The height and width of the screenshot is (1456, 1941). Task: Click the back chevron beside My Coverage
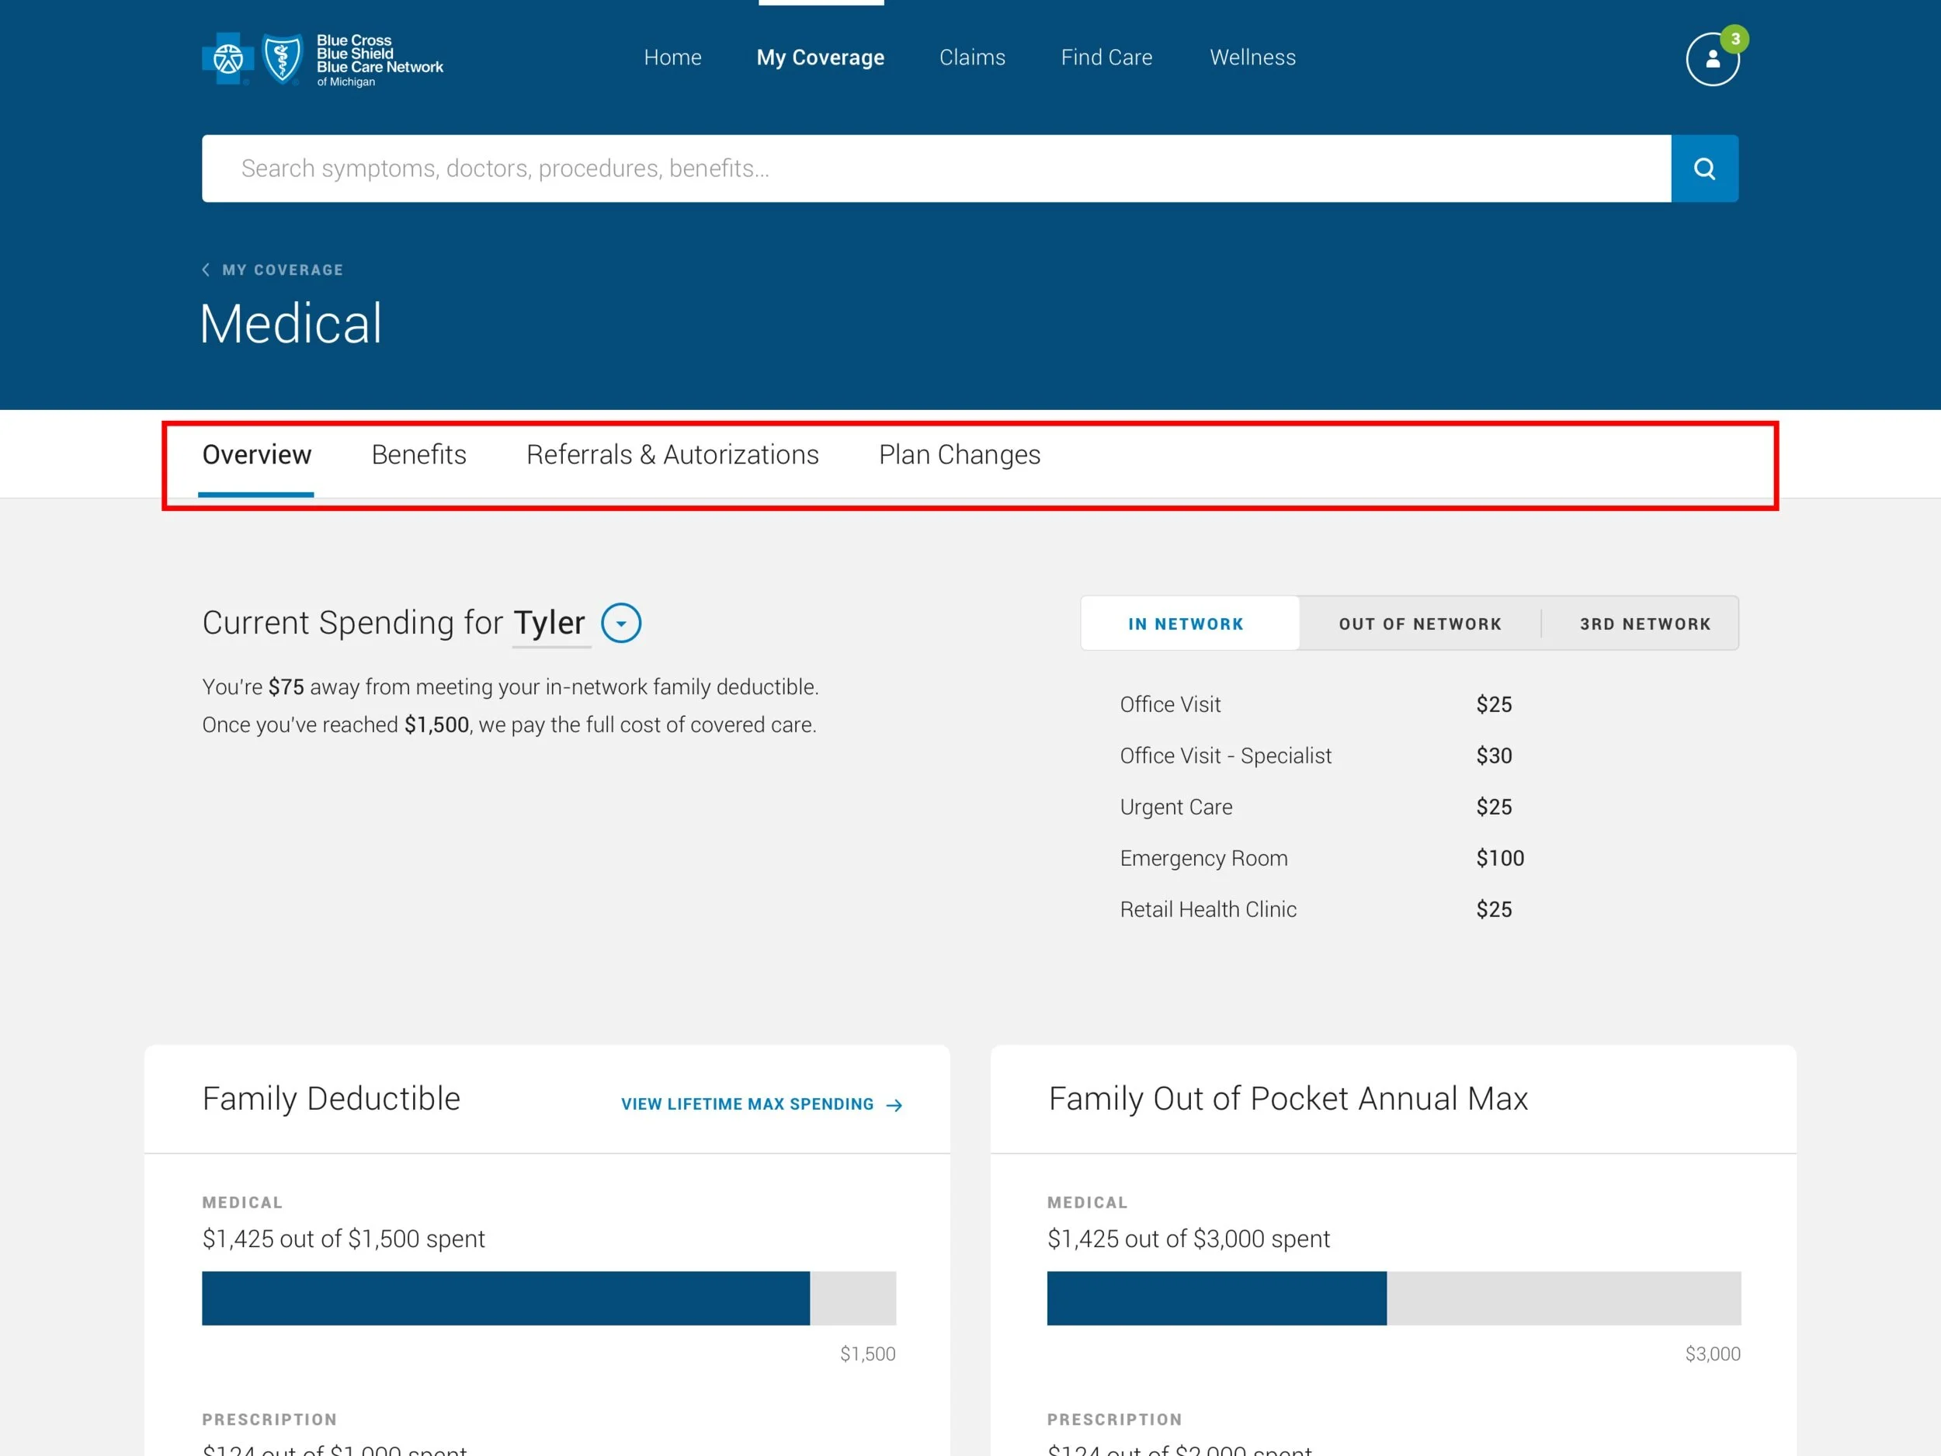click(207, 269)
